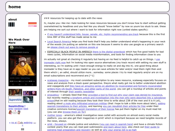Click the black striped badge under about

click(11, 25)
